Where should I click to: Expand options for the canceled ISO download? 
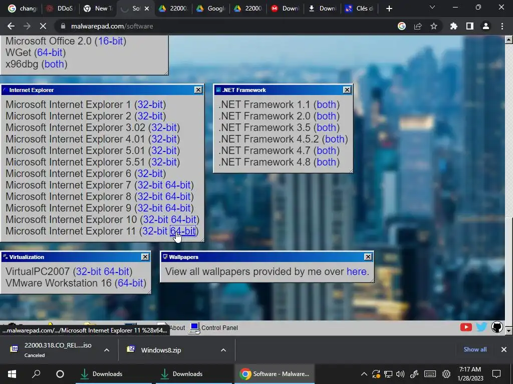(x=107, y=350)
